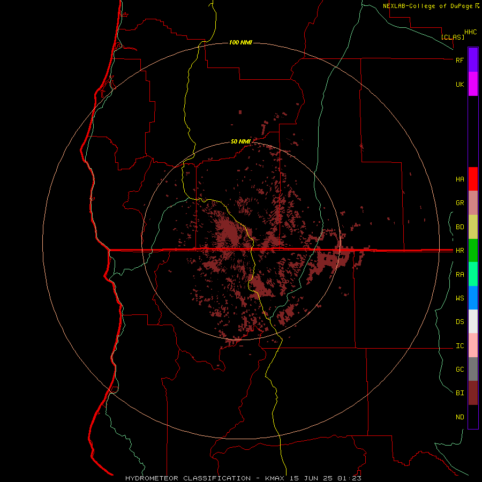Click the ND legend label
Viewport: 482px width, 482px height.
pyautogui.click(x=460, y=417)
